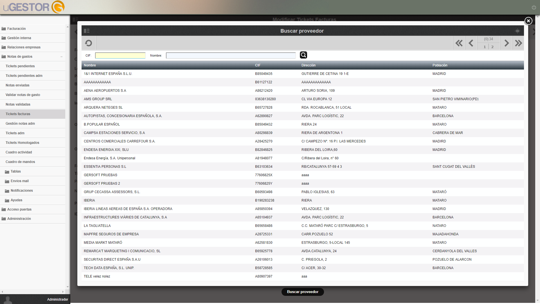Viewport: 540px width, 304px height.
Task: Close the Buscar proveedor dialog
Action: pos(528,21)
